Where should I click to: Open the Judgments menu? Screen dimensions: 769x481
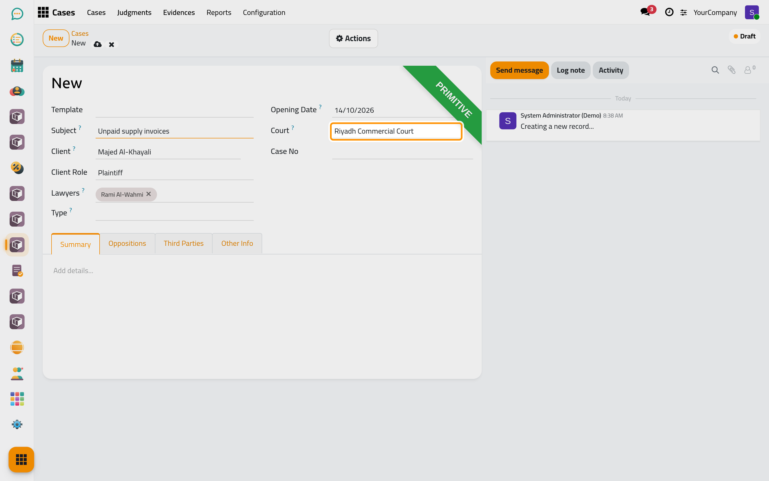(134, 12)
